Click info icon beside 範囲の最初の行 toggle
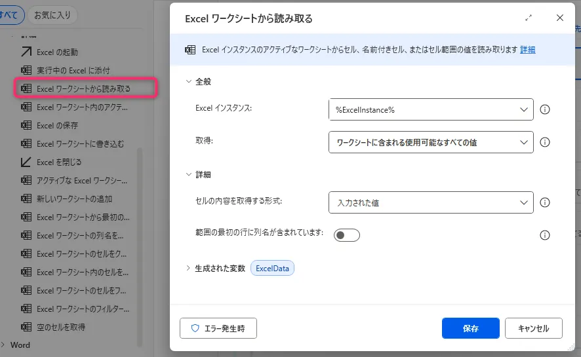Image resolution: width=581 pixels, height=357 pixels. pyautogui.click(x=544, y=235)
